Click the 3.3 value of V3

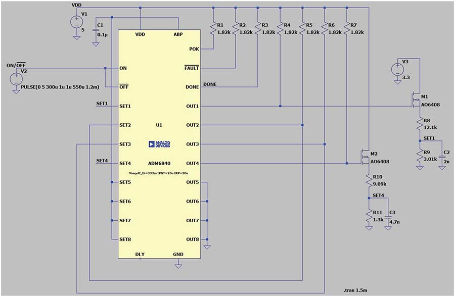[406, 77]
